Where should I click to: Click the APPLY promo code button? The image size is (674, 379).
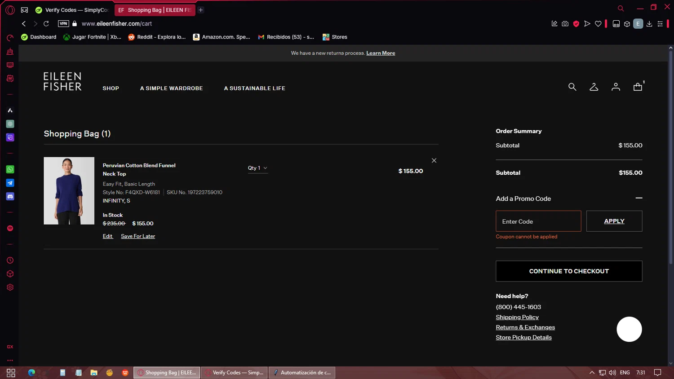pyautogui.click(x=614, y=221)
